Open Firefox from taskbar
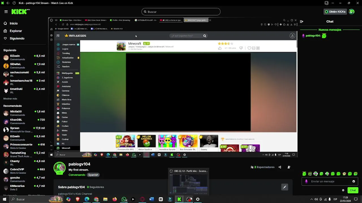This screenshot has width=362, height=203. (115, 199)
